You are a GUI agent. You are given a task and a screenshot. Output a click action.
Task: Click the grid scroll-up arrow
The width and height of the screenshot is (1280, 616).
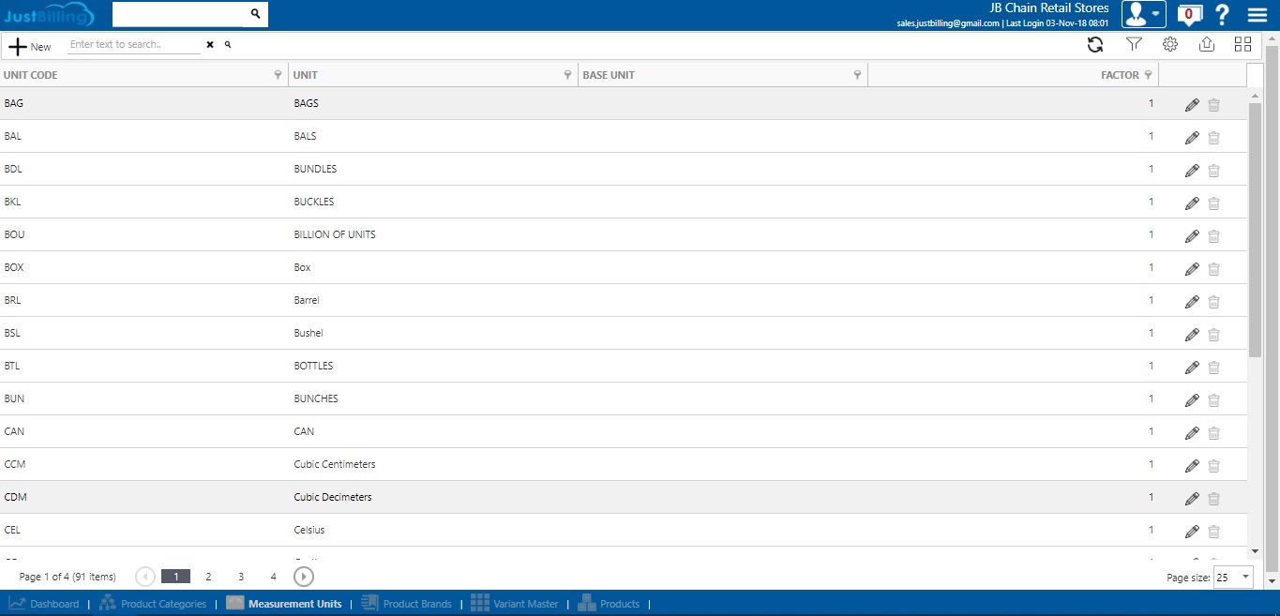click(x=1256, y=96)
